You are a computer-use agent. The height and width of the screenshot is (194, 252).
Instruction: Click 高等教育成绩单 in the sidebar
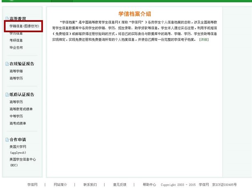pyautogui.click(x=21, y=109)
